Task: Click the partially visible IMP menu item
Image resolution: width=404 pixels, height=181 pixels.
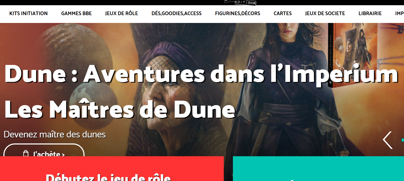Action: pyautogui.click(x=400, y=13)
